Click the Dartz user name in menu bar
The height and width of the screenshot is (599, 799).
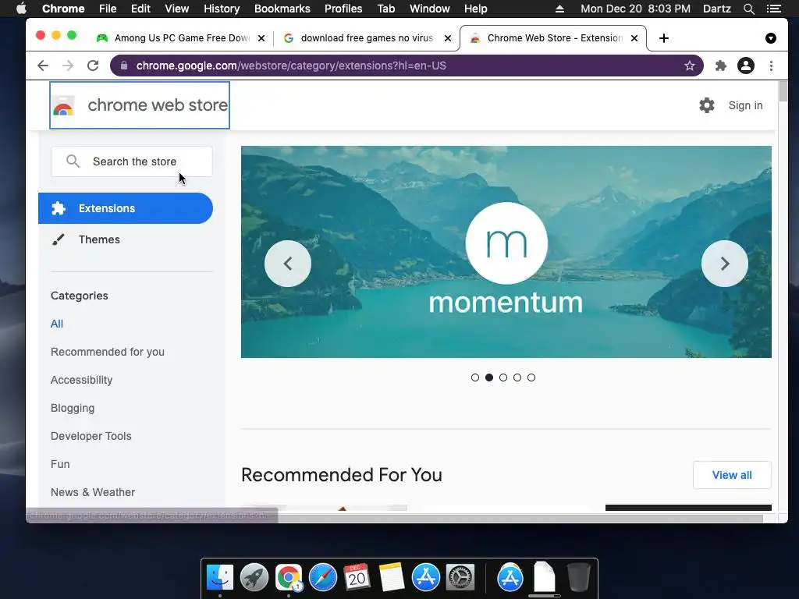tap(716, 9)
